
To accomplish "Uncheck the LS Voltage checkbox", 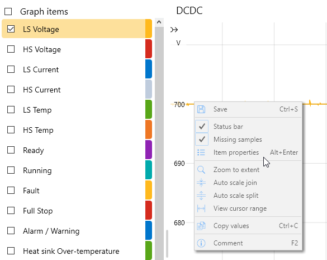I will (x=11, y=29).
